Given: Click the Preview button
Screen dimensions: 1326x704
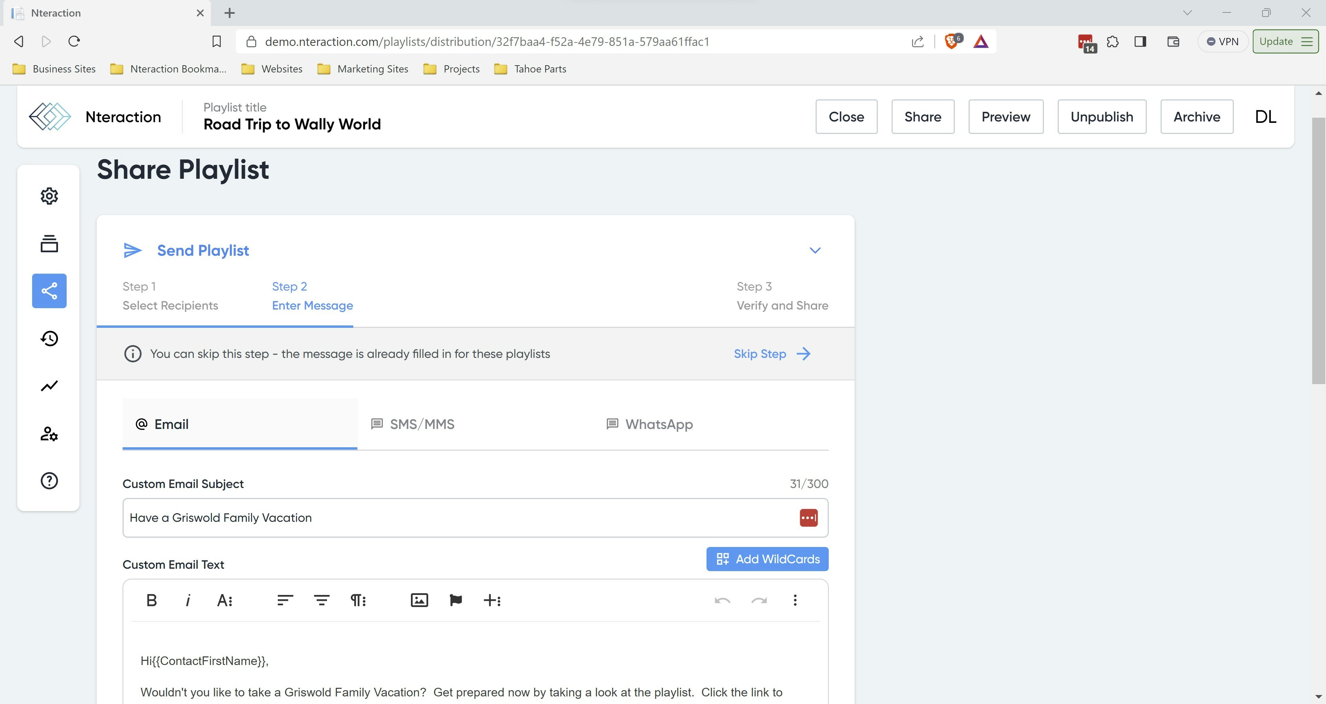Looking at the screenshot, I should point(1006,117).
